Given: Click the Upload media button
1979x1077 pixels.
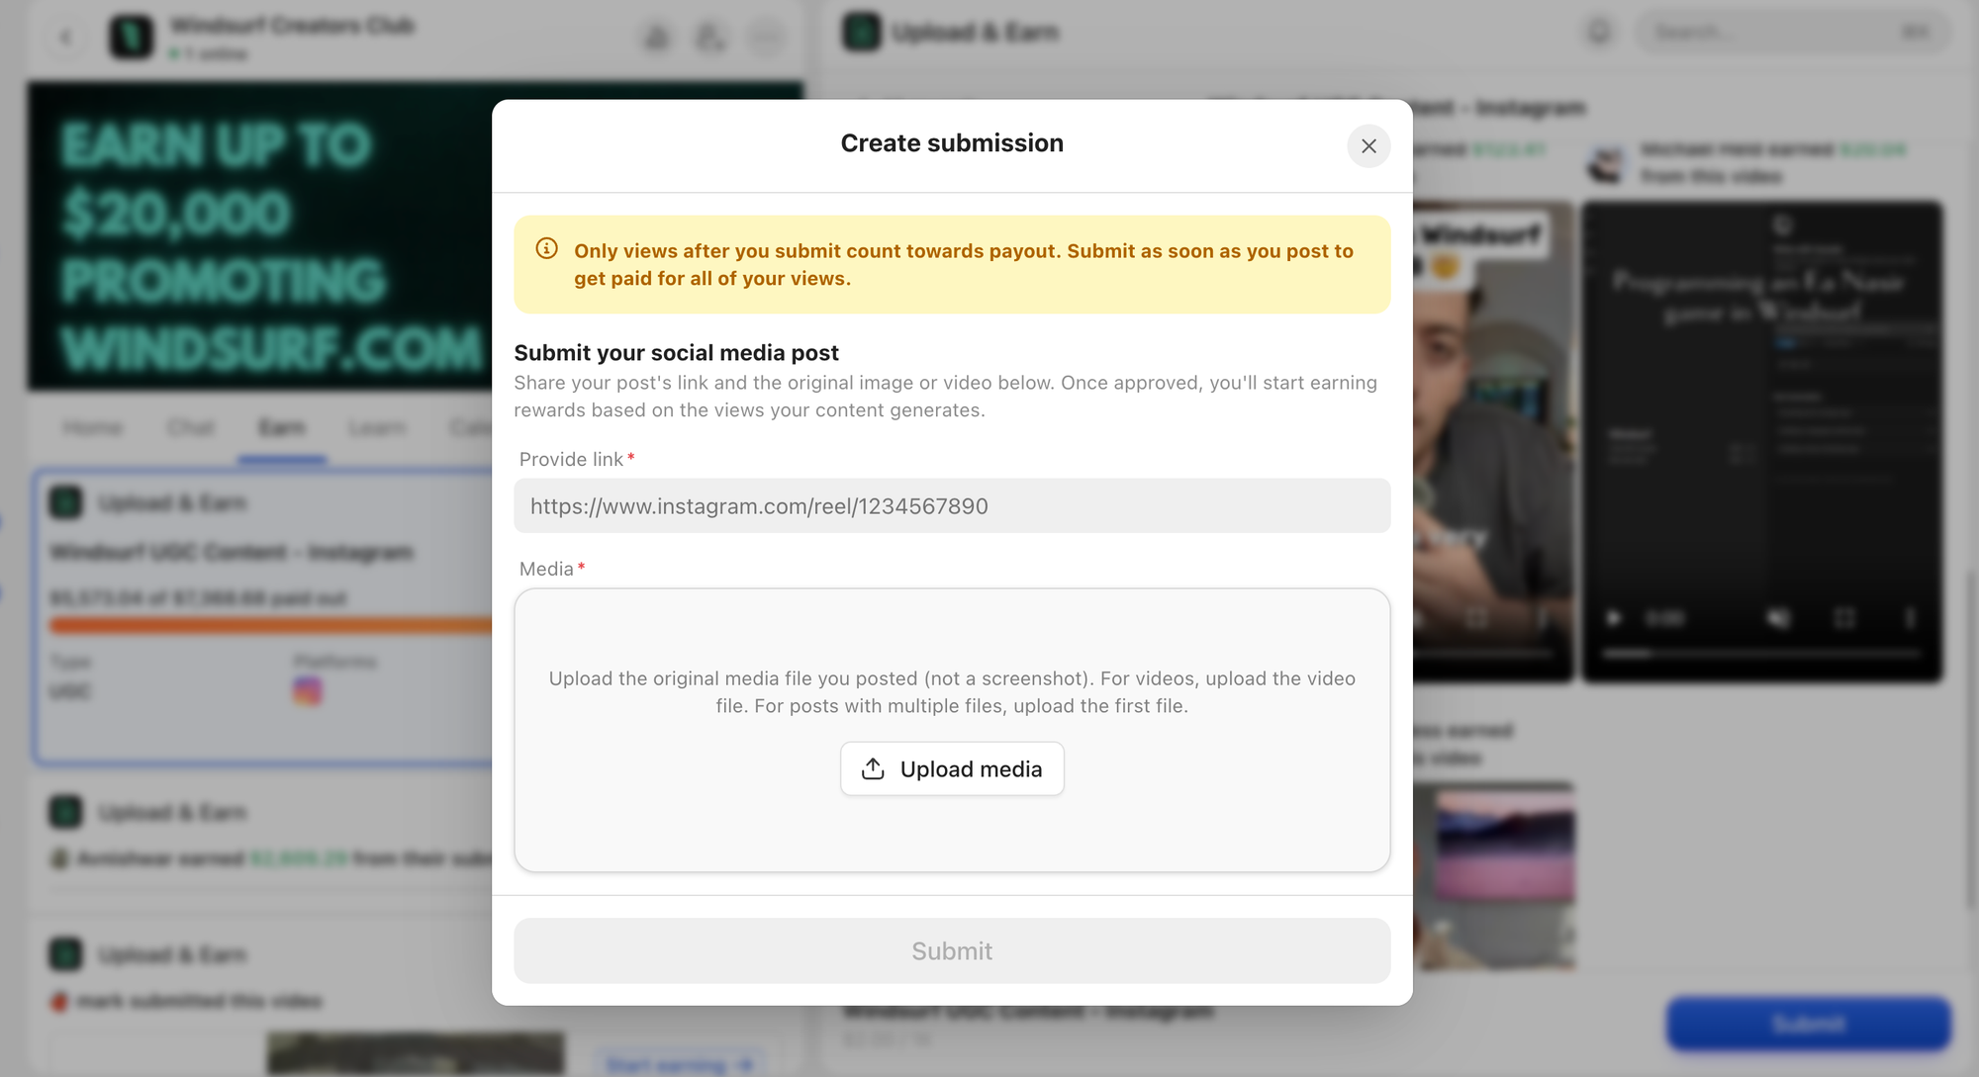Looking at the screenshot, I should coord(951,768).
